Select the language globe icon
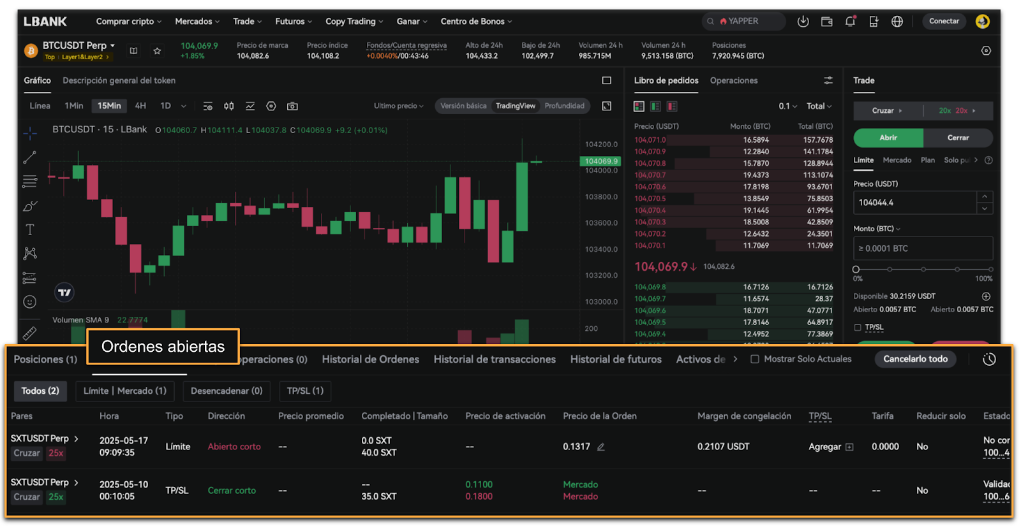The width and height of the screenshot is (1021, 529). [x=897, y=21]
